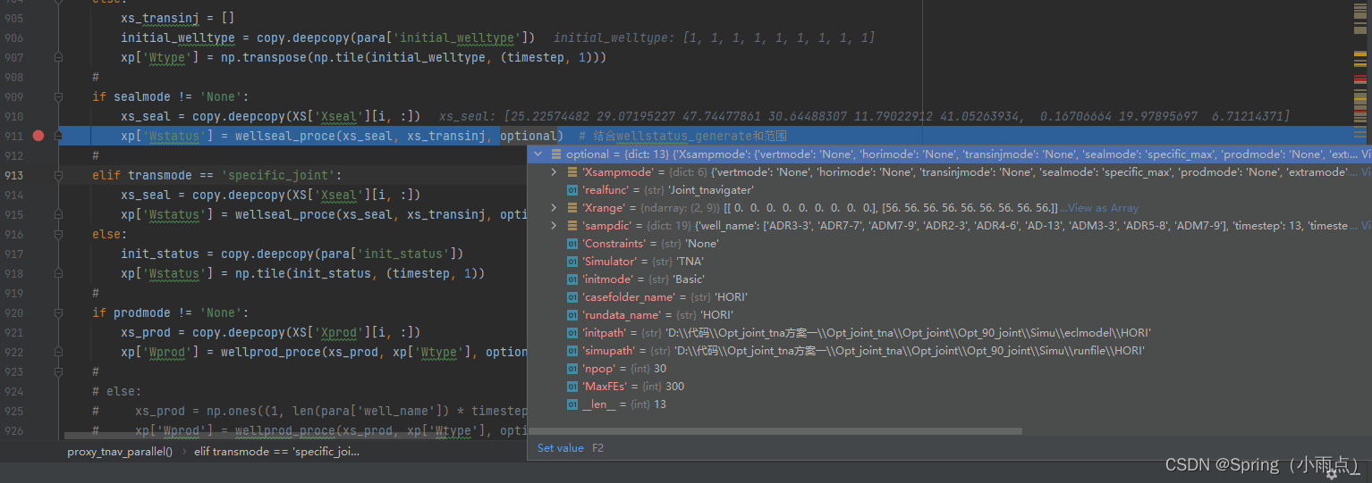
Task: Click the value icon beside 'initmode'
Action: 572,279
